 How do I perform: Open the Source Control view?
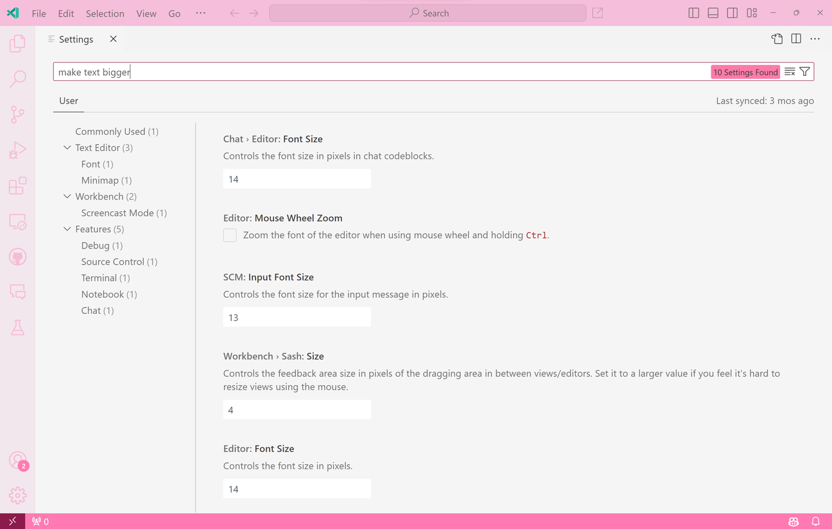17,114
